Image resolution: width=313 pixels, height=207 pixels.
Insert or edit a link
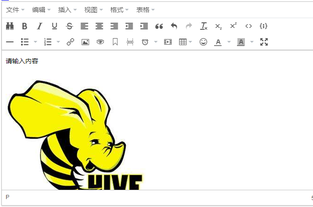pos(70,42)
